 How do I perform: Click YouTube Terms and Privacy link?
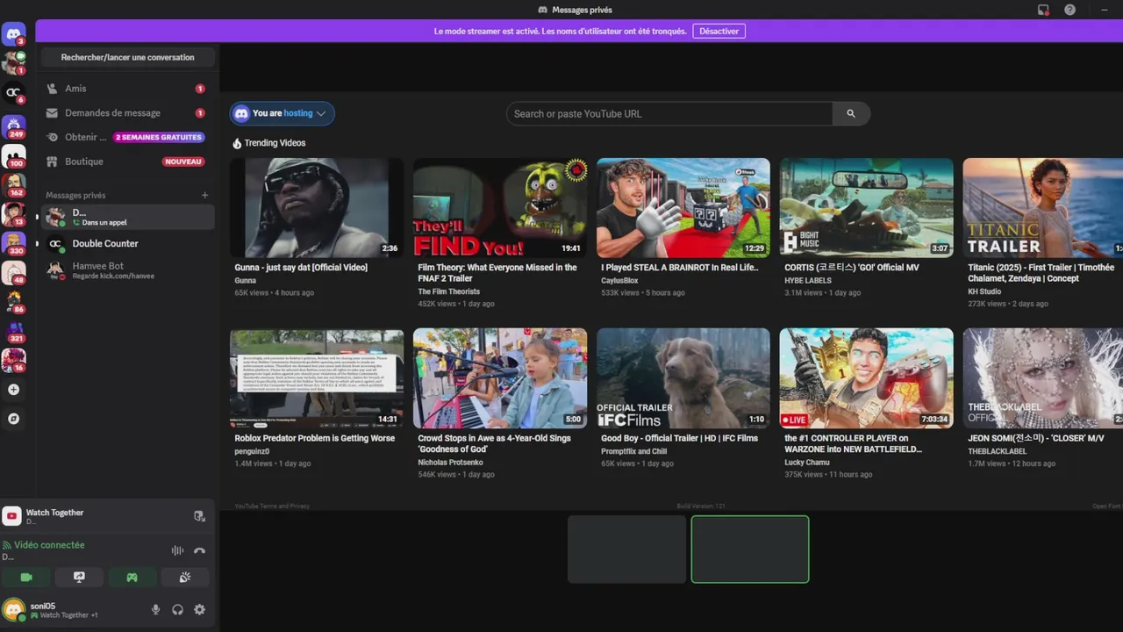pyautogui.click(x=272, y=506)
